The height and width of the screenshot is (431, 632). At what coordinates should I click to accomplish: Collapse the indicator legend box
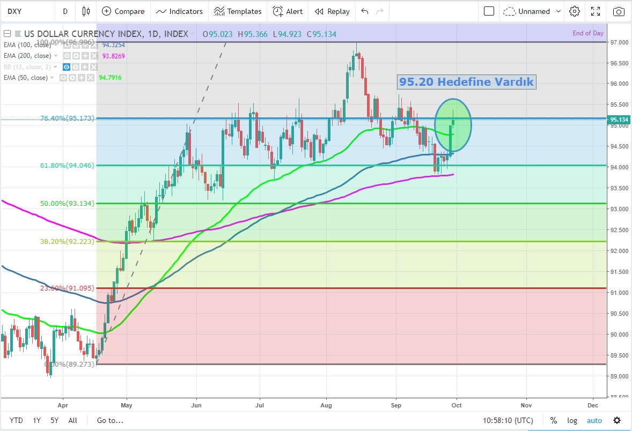coord(7,34)
